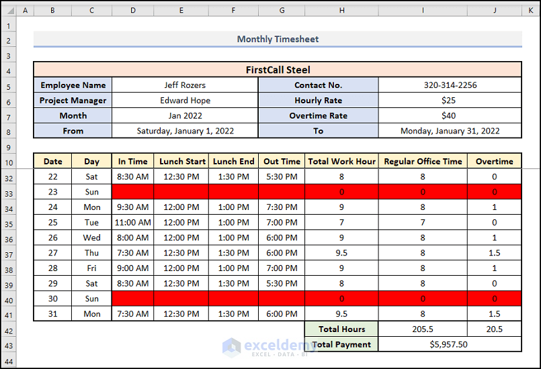Select column D header
The width and height of the screenshot is (541, 369).
(x=133, y=11)
